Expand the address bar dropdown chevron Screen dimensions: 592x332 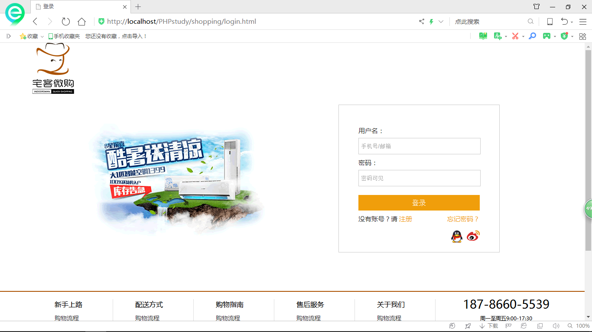coord(441,22)
